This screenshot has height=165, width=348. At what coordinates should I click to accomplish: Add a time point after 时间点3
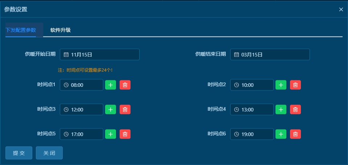[111, 110]
